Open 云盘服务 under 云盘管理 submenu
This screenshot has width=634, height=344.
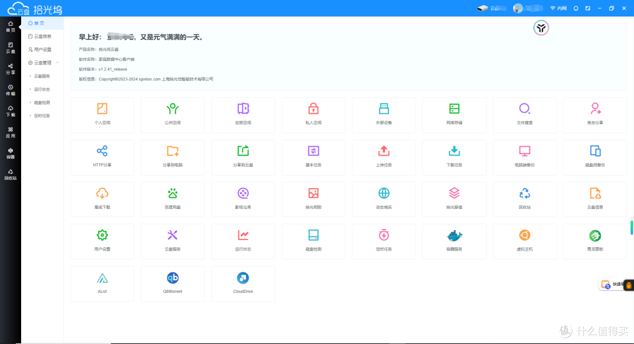click(x=42, y=76)
